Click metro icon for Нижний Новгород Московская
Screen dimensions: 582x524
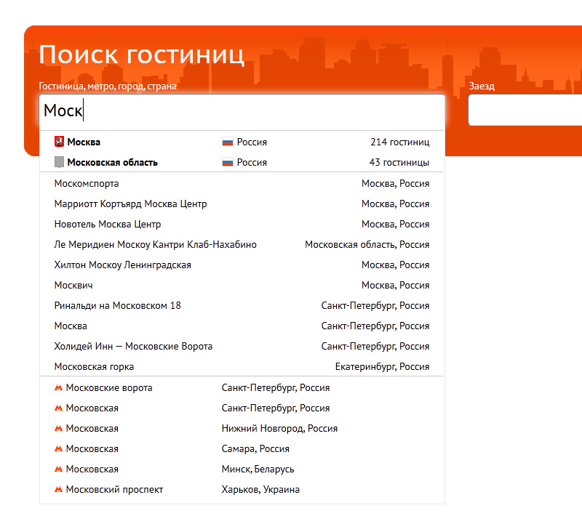pos(59,429)
